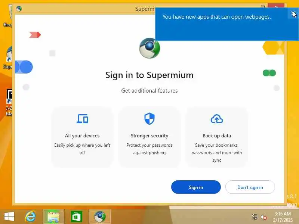Open the Windows Store taskbar icon
This screenshot has height=224, width=299.
[77, 217]
